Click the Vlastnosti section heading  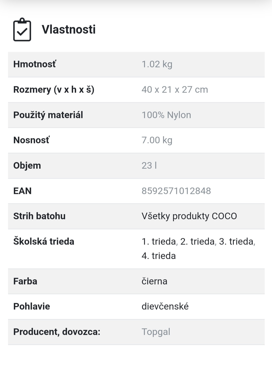coord(69,29)
